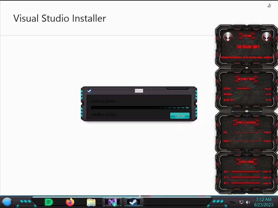Switch to Visual Studio Installer taskbar icon

pyautogui.click(x=112, y=202)
